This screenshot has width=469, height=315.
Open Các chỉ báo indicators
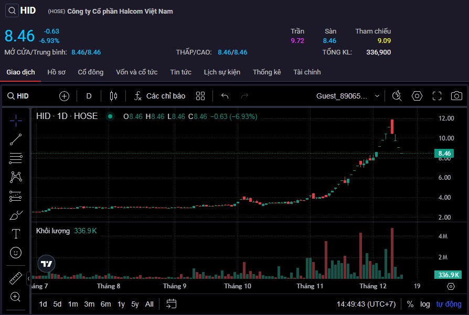click(159, 96)
